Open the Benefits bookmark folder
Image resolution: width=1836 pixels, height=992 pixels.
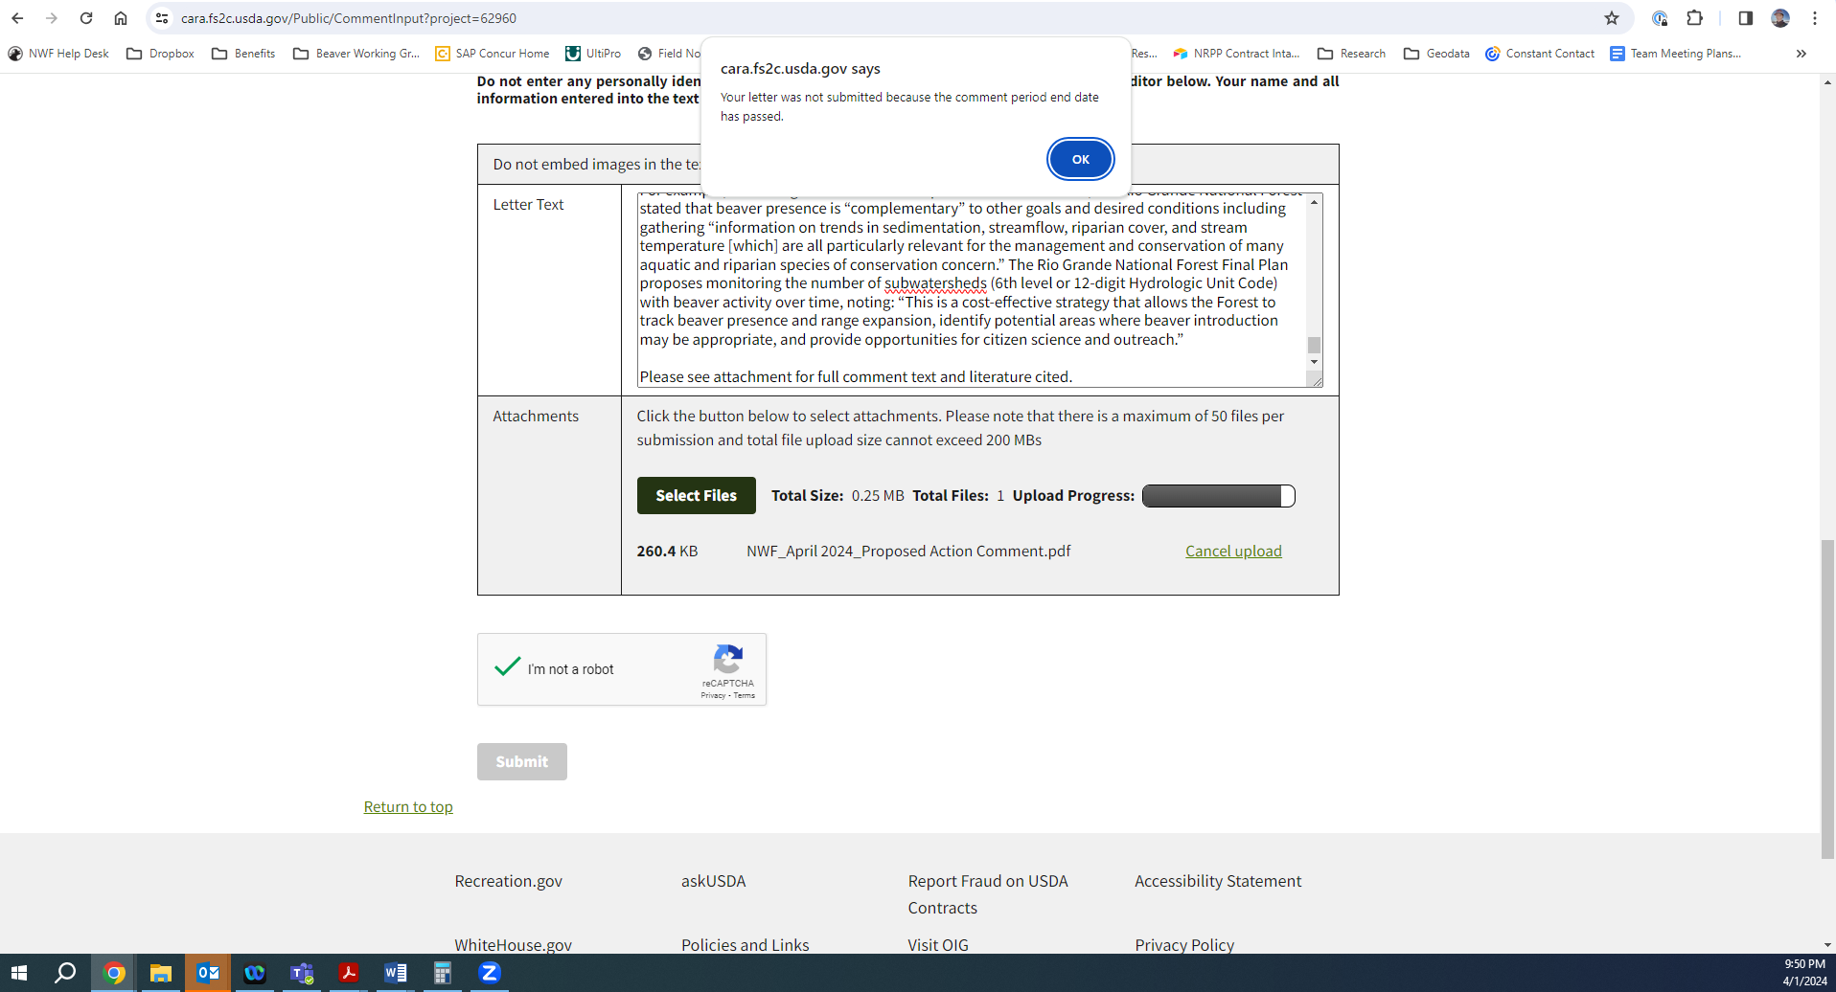[x=243, y=54]
